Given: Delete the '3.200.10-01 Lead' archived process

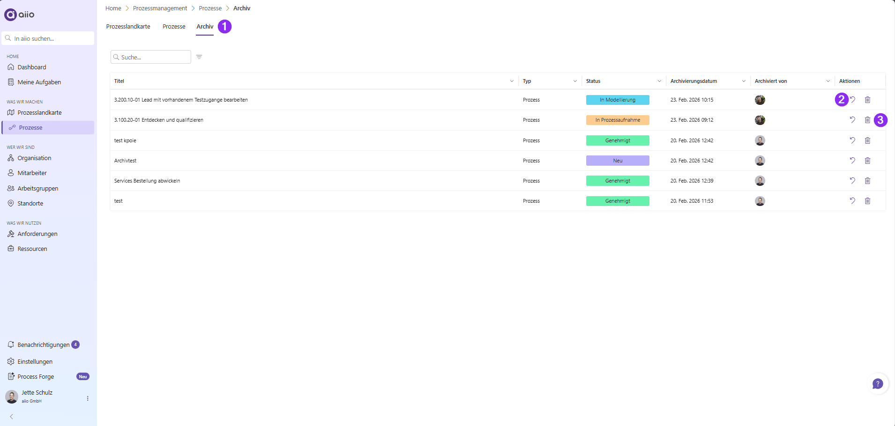Looking at the screenshot, I should point(867,100).
